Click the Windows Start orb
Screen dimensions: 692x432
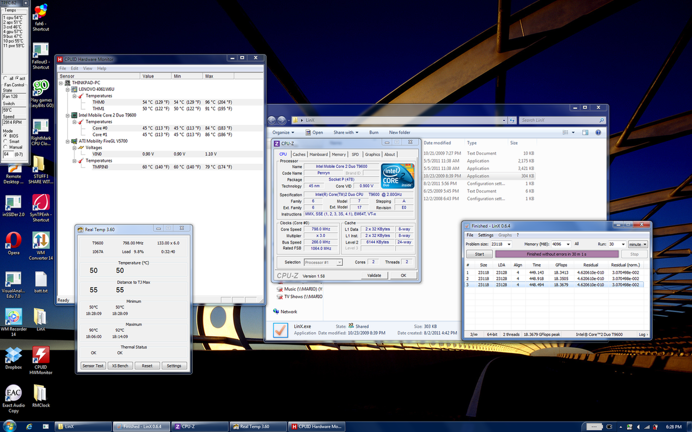tap(9, 426)
